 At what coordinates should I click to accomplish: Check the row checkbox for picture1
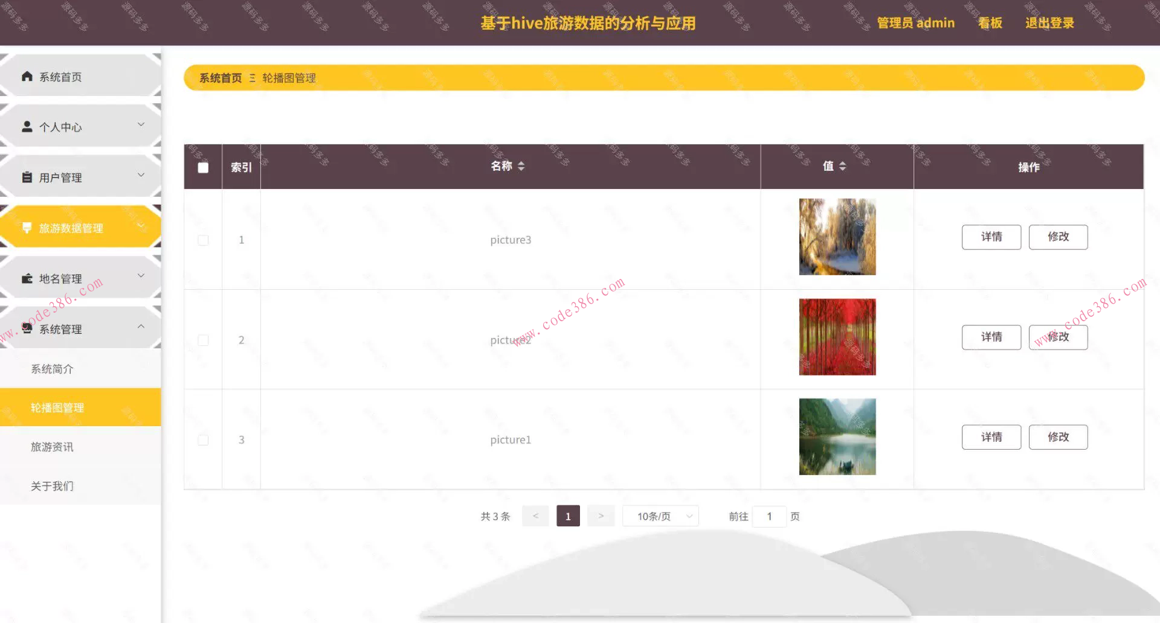click(202, 440)
